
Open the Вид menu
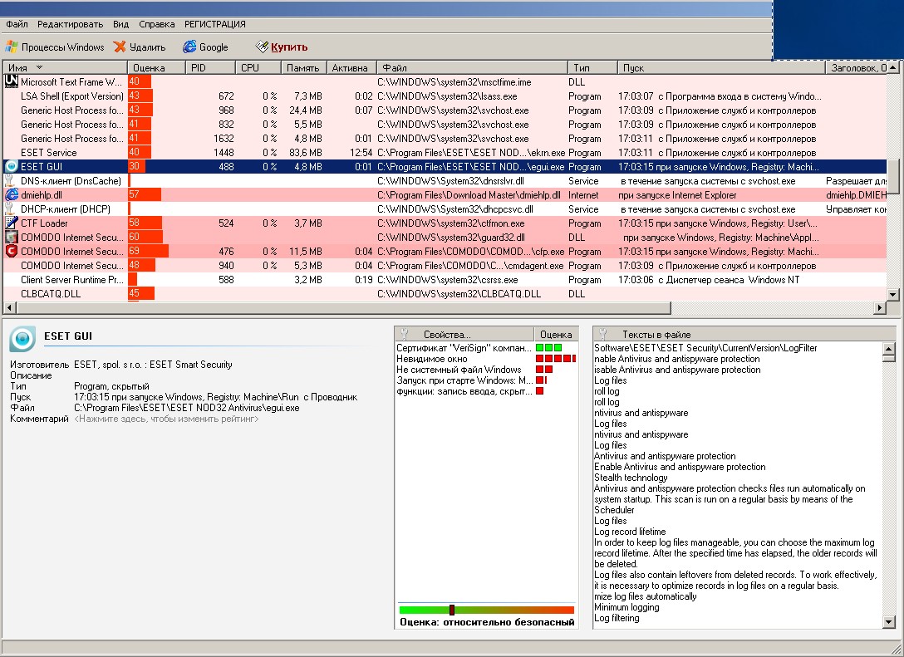pyautogui.click(x=120, y=24)
